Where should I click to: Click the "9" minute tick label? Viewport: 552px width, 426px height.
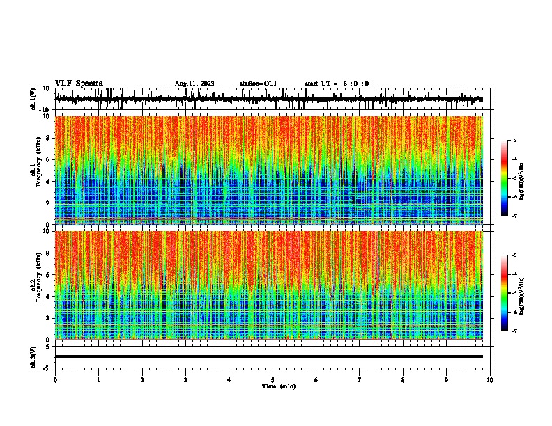pyautogui.click(x=446, y=380)
